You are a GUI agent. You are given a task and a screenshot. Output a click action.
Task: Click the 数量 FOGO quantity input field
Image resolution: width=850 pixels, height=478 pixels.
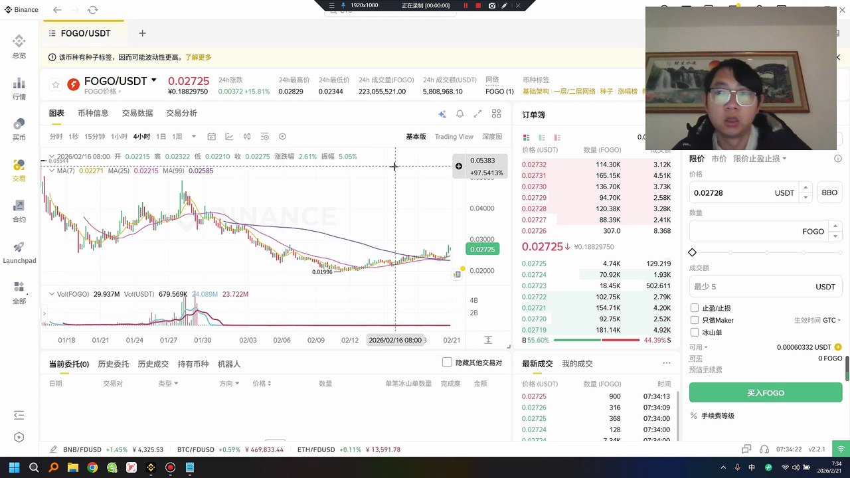[x=765, y=231]
